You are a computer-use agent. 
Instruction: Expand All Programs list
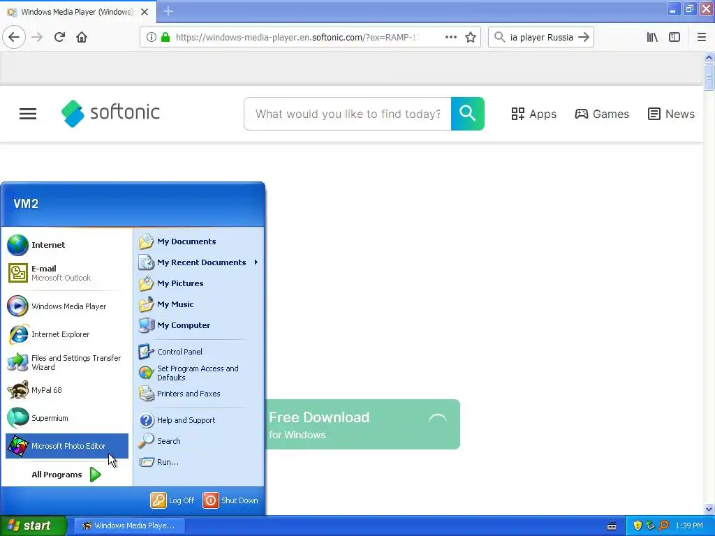pyautogui.click(x=66, y=475)
